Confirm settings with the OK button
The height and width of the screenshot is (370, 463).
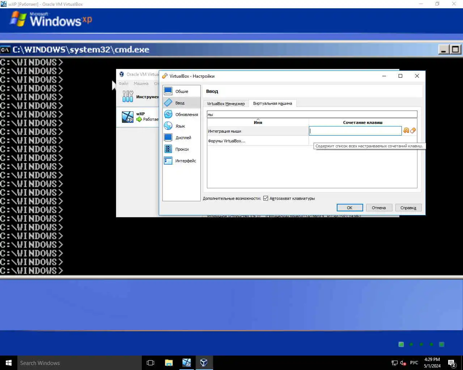(x=350, y=208)
